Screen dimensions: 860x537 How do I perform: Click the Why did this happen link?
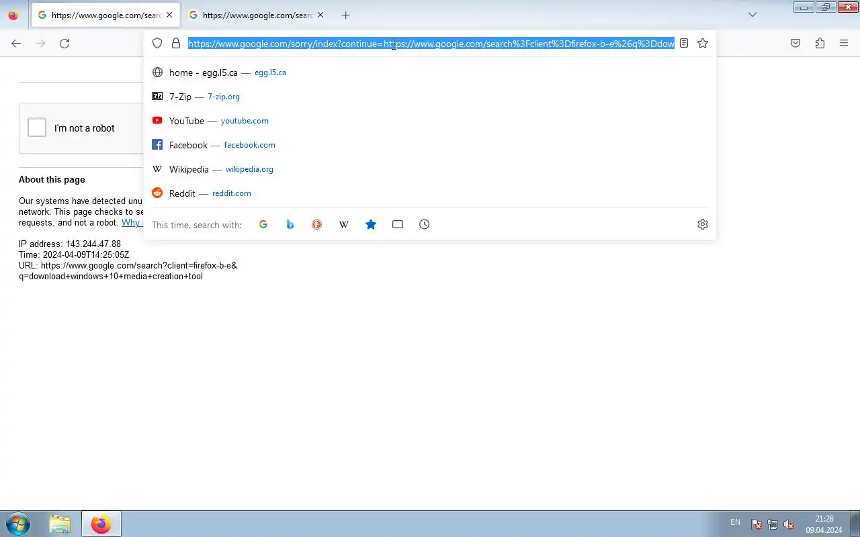click(132, 223)
